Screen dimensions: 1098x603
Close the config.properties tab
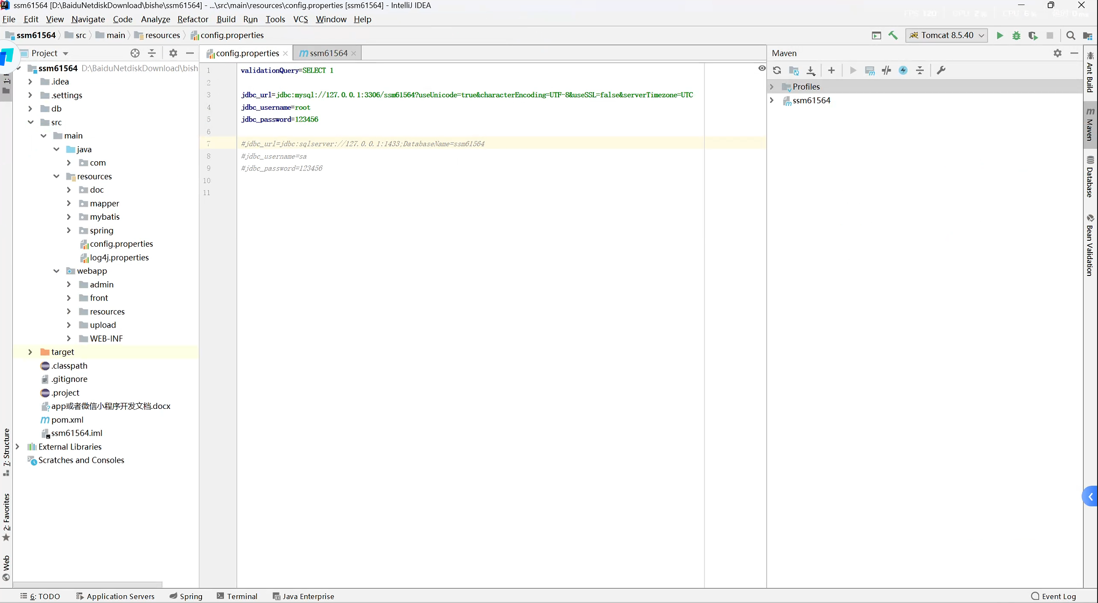click(x=285, y=53)
